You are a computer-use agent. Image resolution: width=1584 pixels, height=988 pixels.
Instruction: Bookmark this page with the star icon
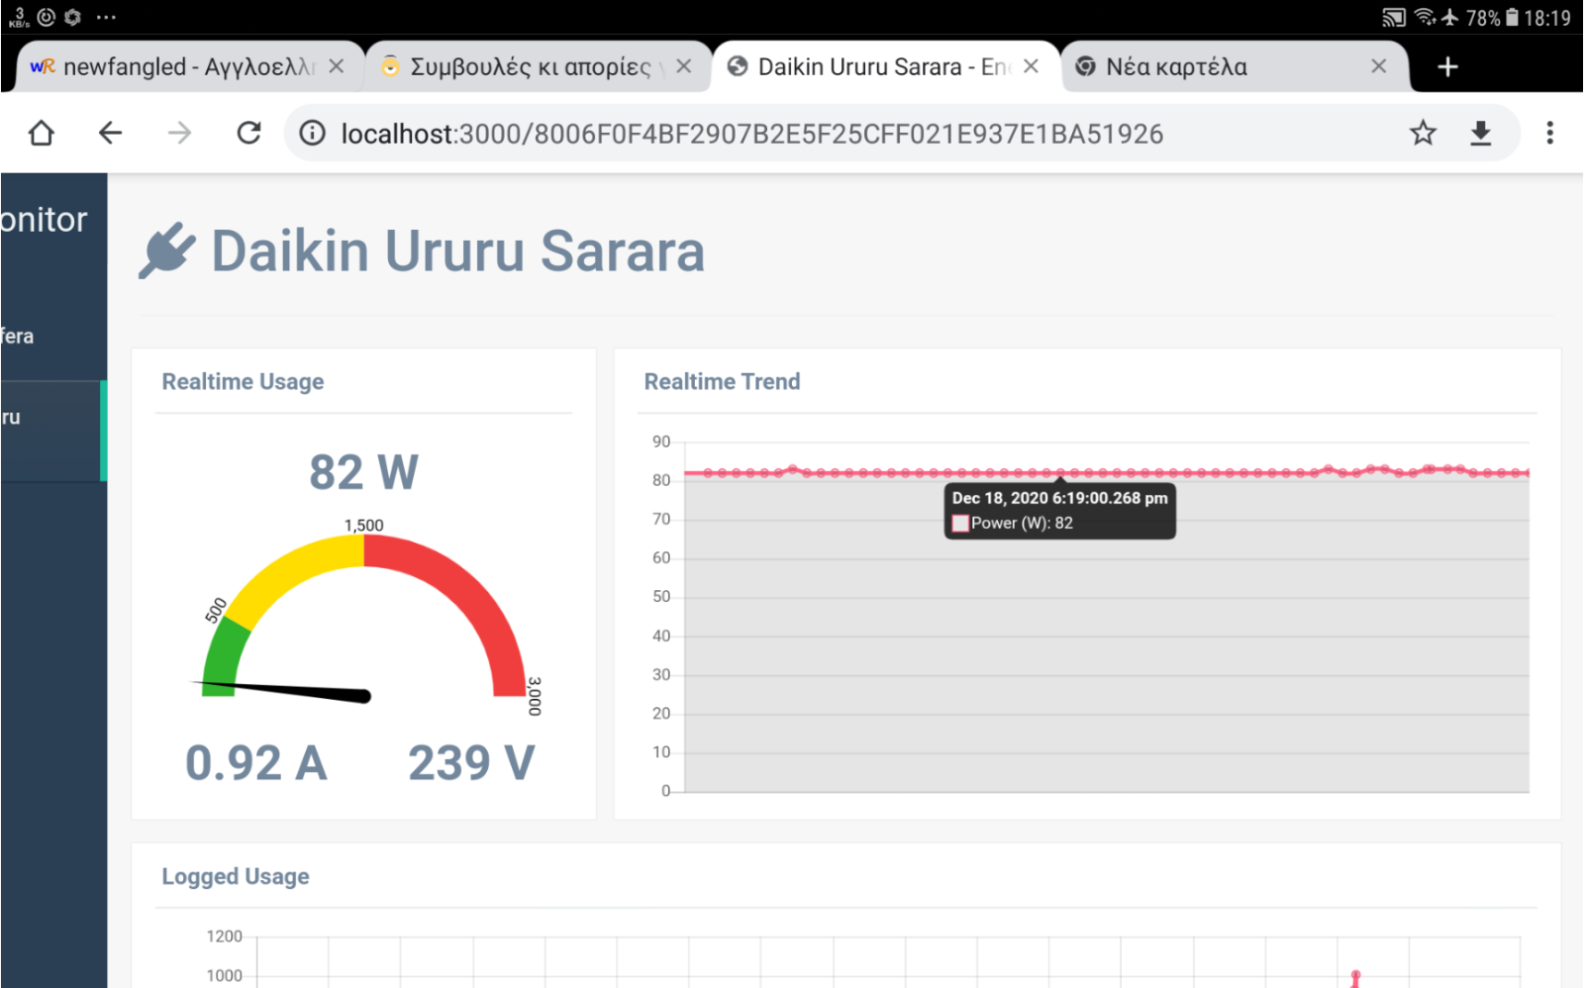[1423, 133]
